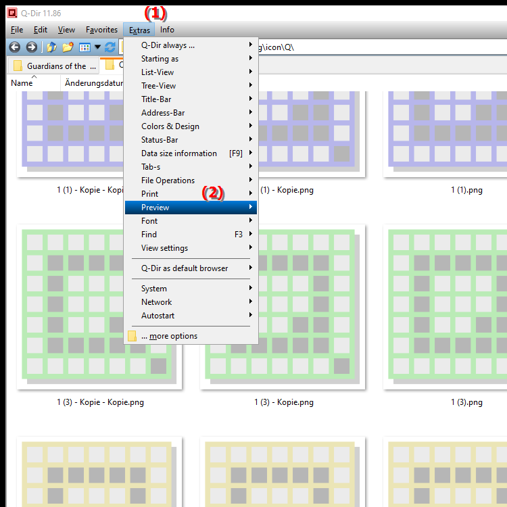Open the view mode dropdown arrow

point(97,47)
